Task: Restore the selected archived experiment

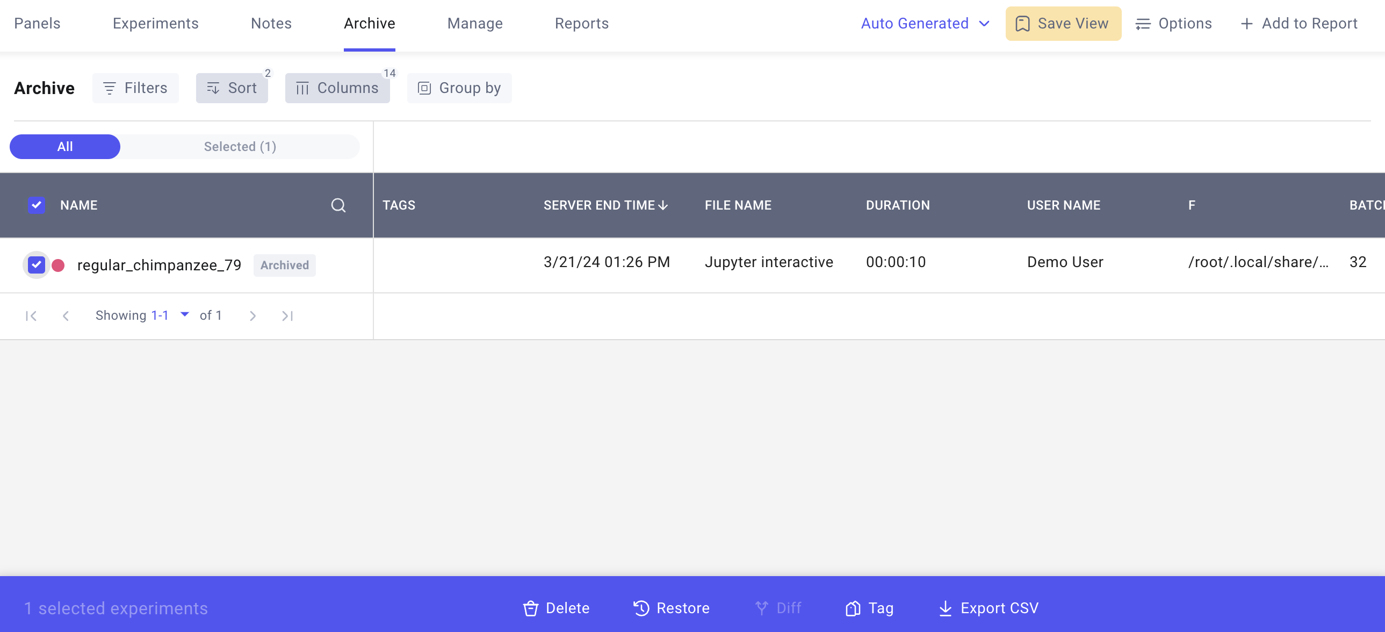Action: click(671, 608)
